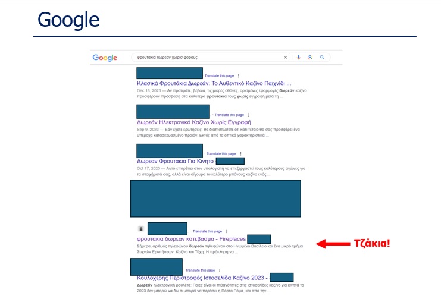Open result Κλασικά Φρουτάκια Δωρεάν

(x=214, y=83)
